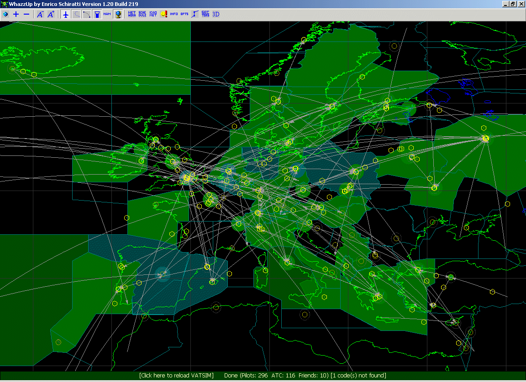Toggle the funnel filter button
Image resolution: width=526 pixels, height=382 pixels.
pos(97,14)
